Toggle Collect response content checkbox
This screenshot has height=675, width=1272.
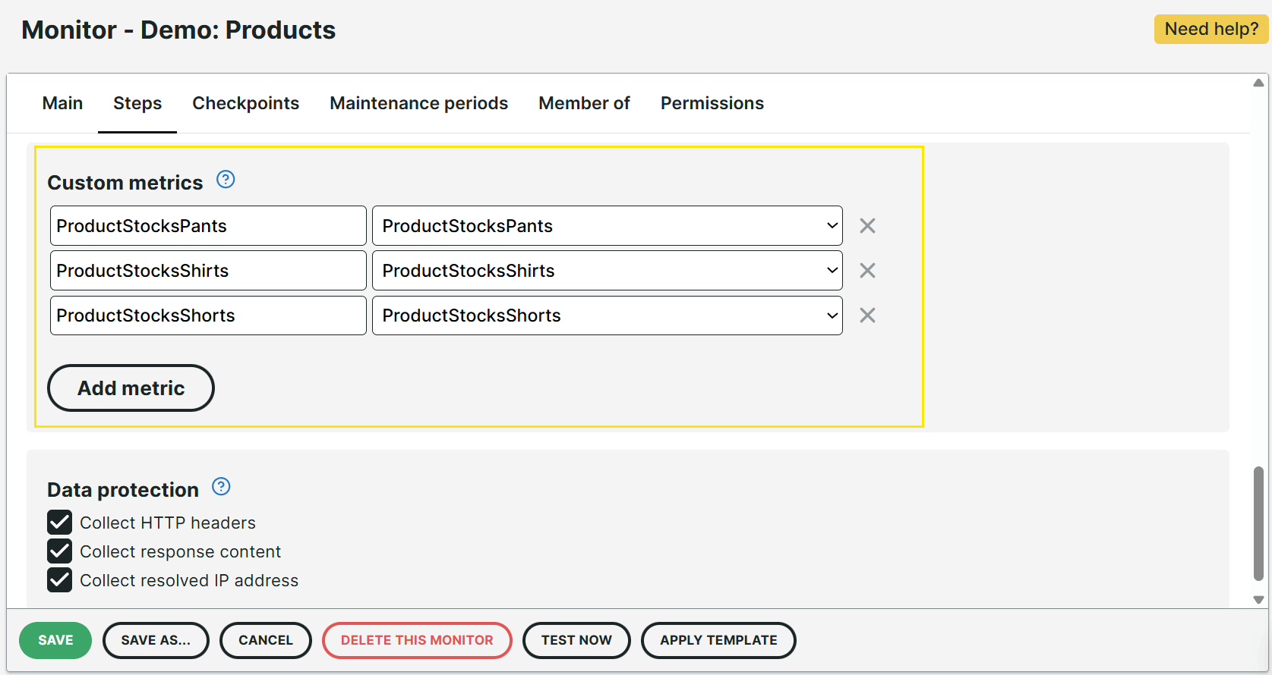coord(60,551)
